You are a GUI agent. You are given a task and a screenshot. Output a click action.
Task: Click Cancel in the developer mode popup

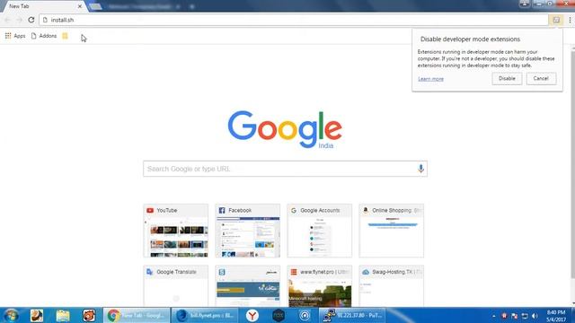541,78
